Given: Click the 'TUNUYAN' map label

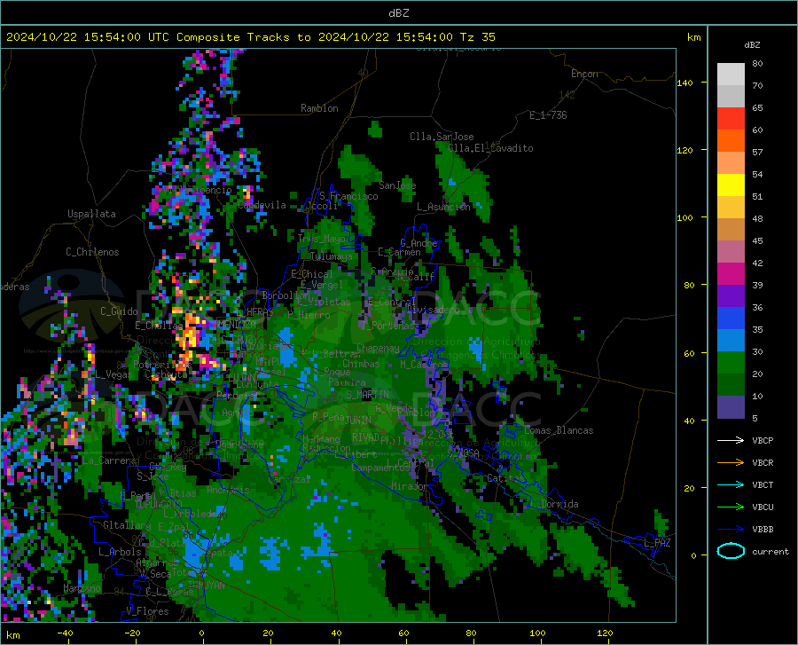Looking at the screenshot, I should pyautogui.click(x=206, y=586).
